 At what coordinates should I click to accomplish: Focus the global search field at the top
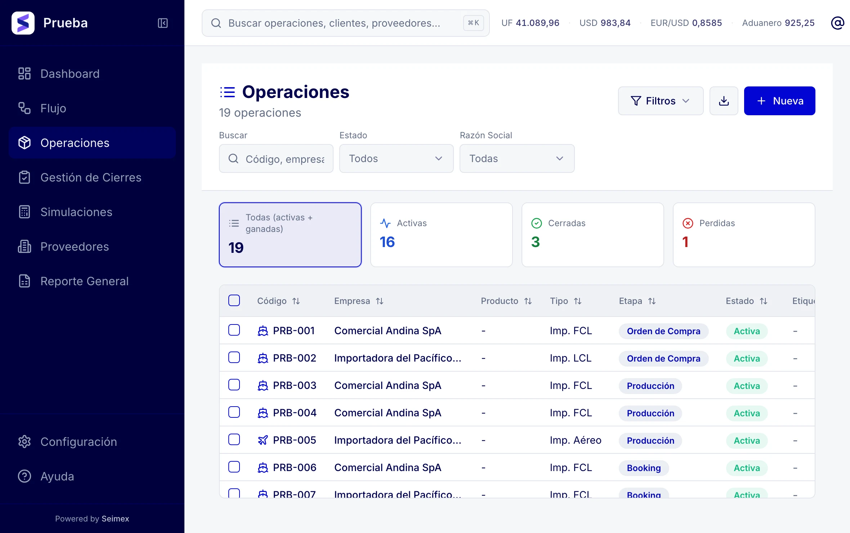point(345,23)
